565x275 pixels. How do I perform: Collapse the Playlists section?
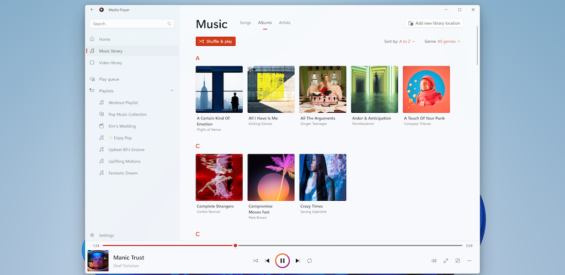[172, 91]
